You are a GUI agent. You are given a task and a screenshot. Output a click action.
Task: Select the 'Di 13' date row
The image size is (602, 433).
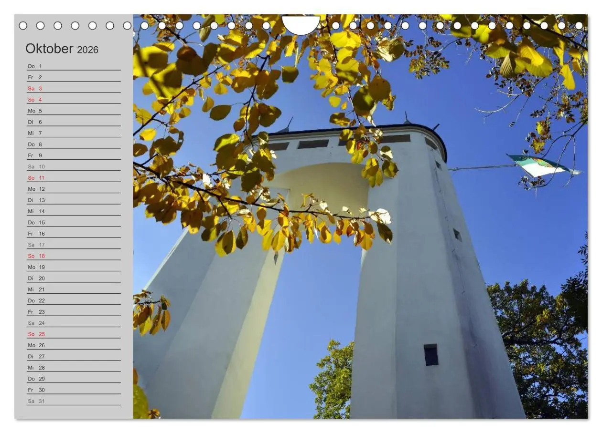[74, 200]
